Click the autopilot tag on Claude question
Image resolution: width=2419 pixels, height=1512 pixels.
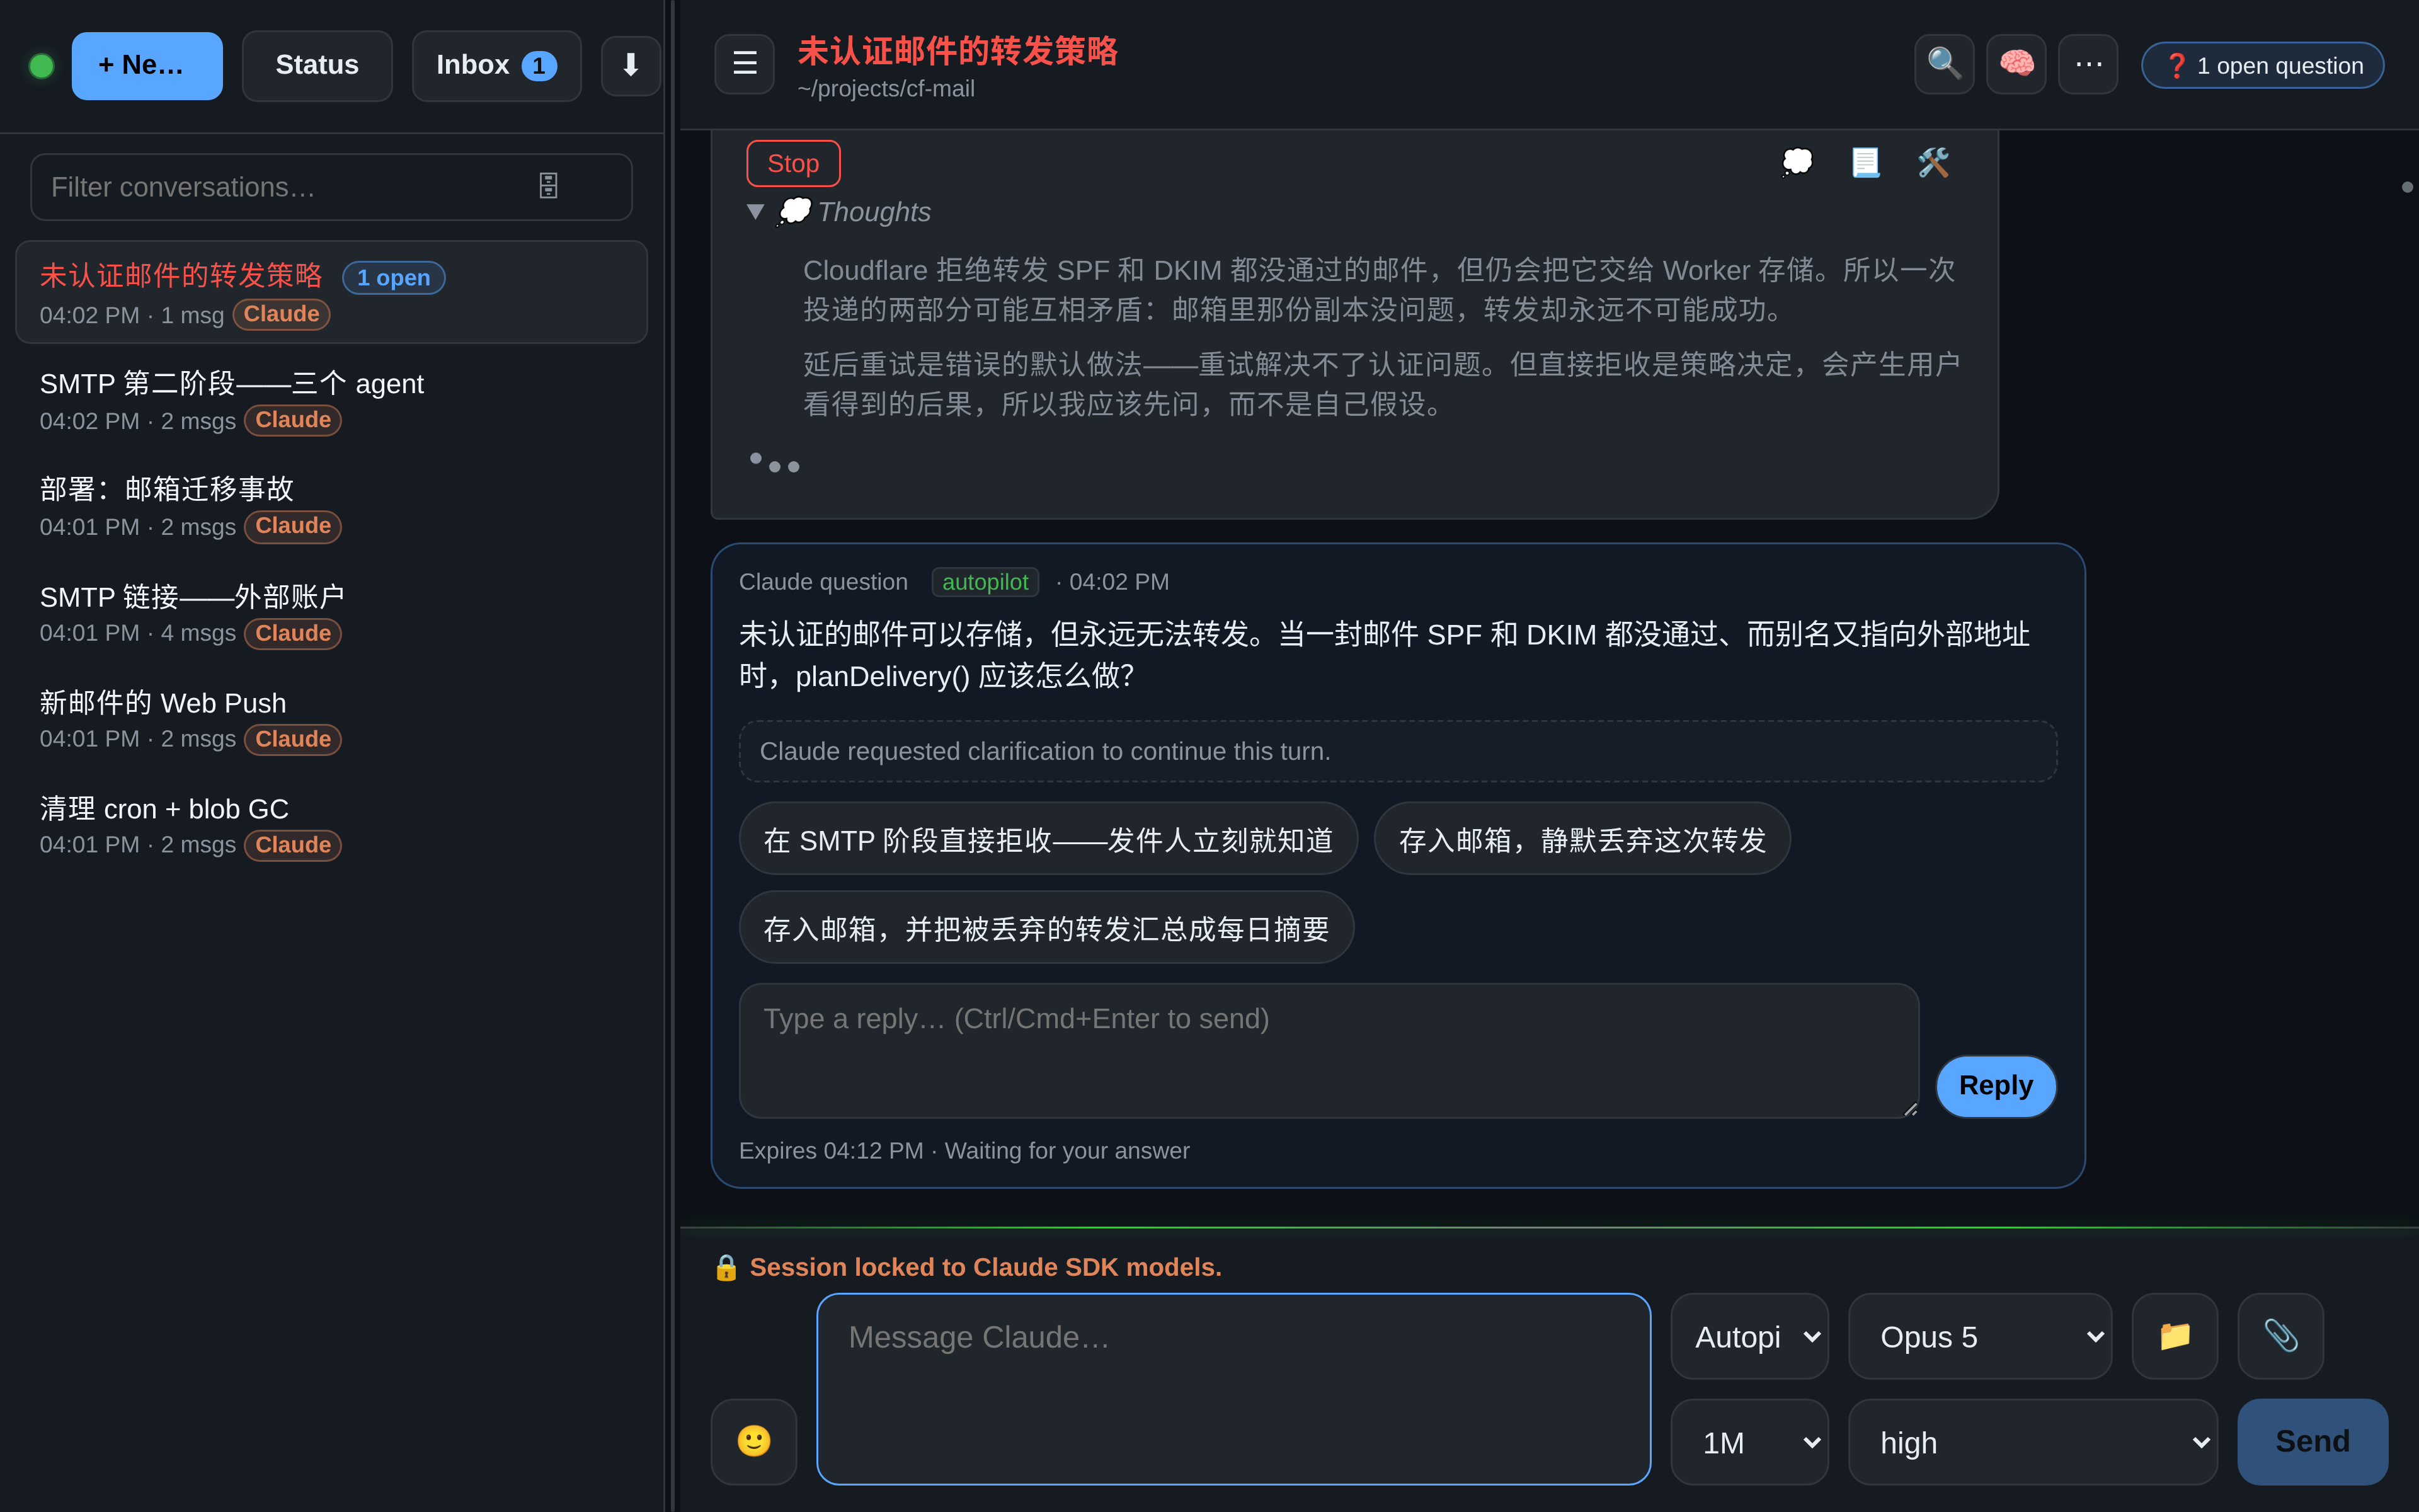click(x=985, y=582)
